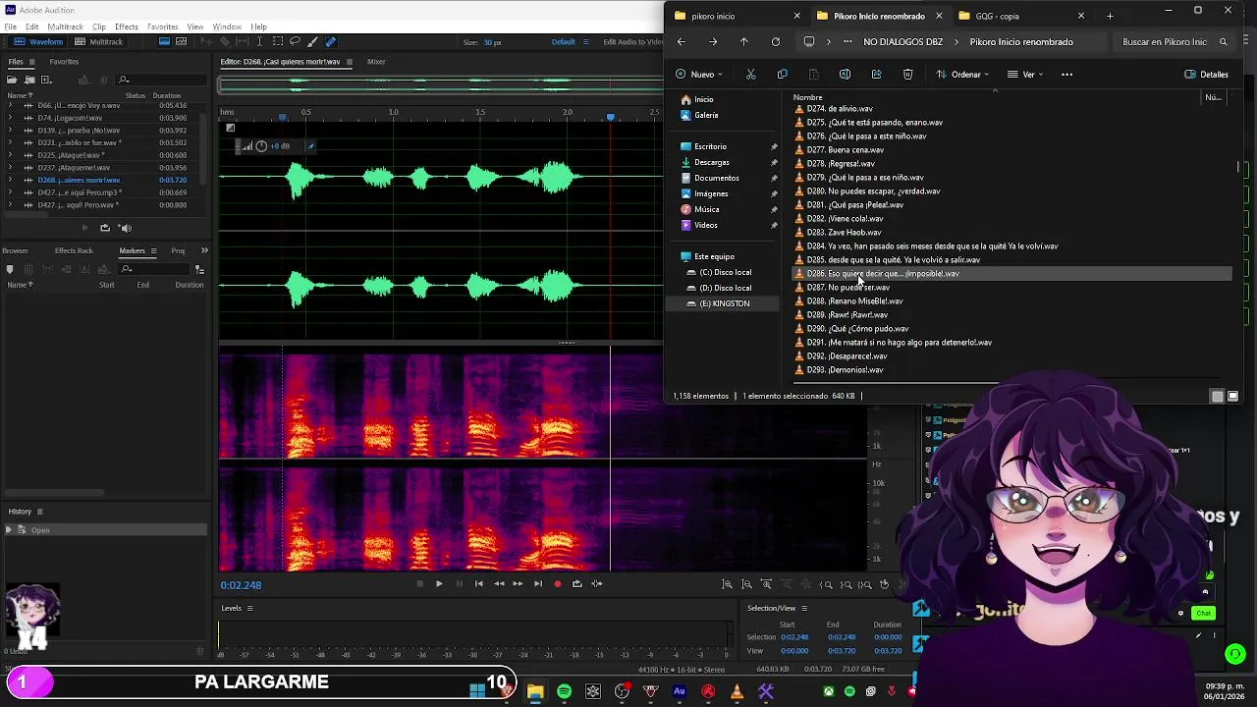This screenshot has width=1257, height=707.
Task: Toggle Auto-Play in Files panel
Action: coord(127,228)
